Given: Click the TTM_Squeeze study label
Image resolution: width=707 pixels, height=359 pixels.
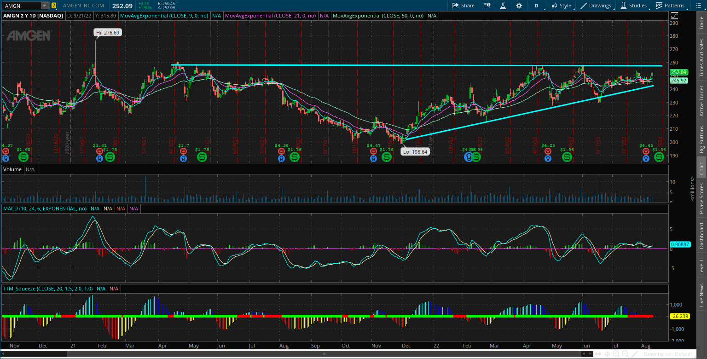Looking at the screenshot, I should point(48,289).
